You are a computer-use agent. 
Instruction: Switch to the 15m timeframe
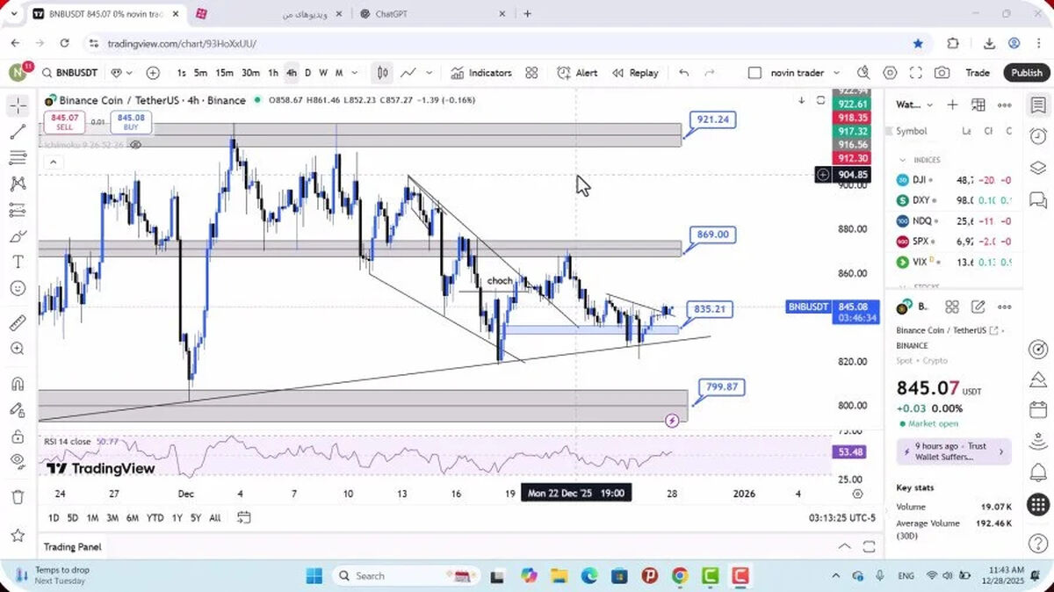pos(224,73)
